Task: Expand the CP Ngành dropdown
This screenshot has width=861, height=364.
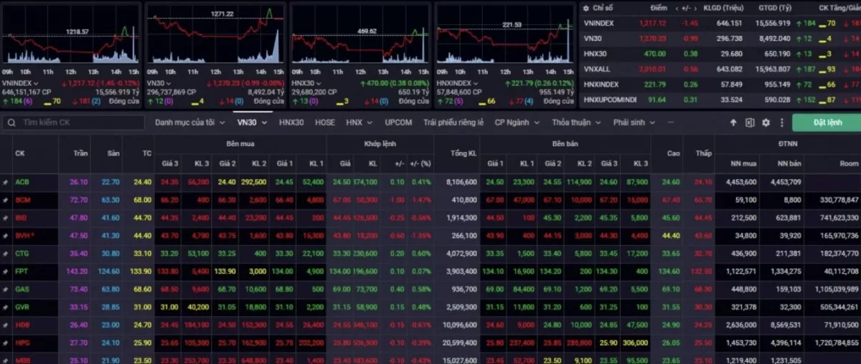Action: click(x=517, y=123)
